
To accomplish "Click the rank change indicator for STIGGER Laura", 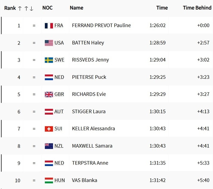I will click(34, 111).
